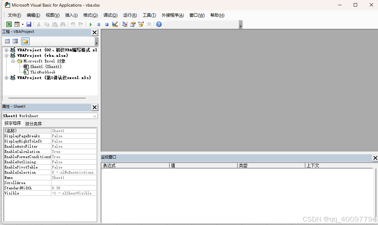Click the Copy toolbar icon

tap(47, 24)
